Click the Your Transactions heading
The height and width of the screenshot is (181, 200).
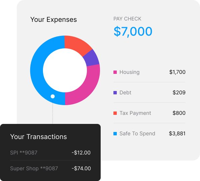point(39,137)
